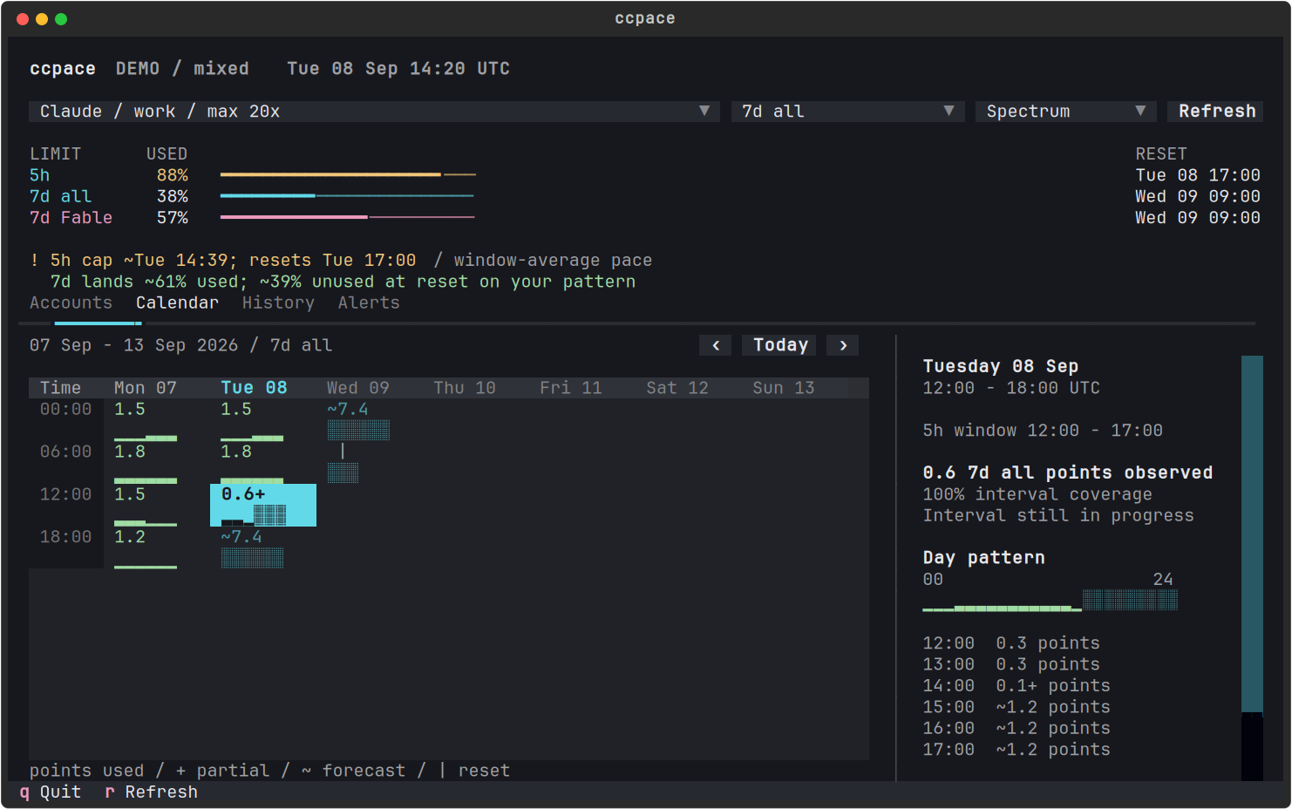Click the Day pattern sparkline chart
This screenshot has height=809, width=1292.
click(1051, 600)
